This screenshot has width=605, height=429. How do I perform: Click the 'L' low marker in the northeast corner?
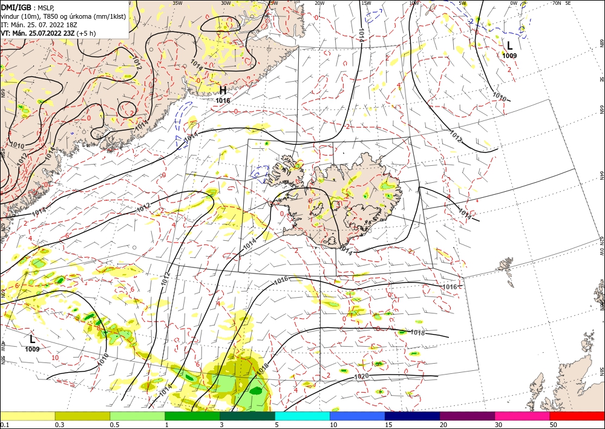(x=509, y=46)
